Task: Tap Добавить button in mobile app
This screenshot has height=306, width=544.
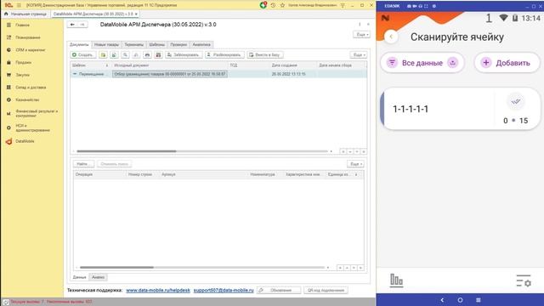Action: point(507,63)
